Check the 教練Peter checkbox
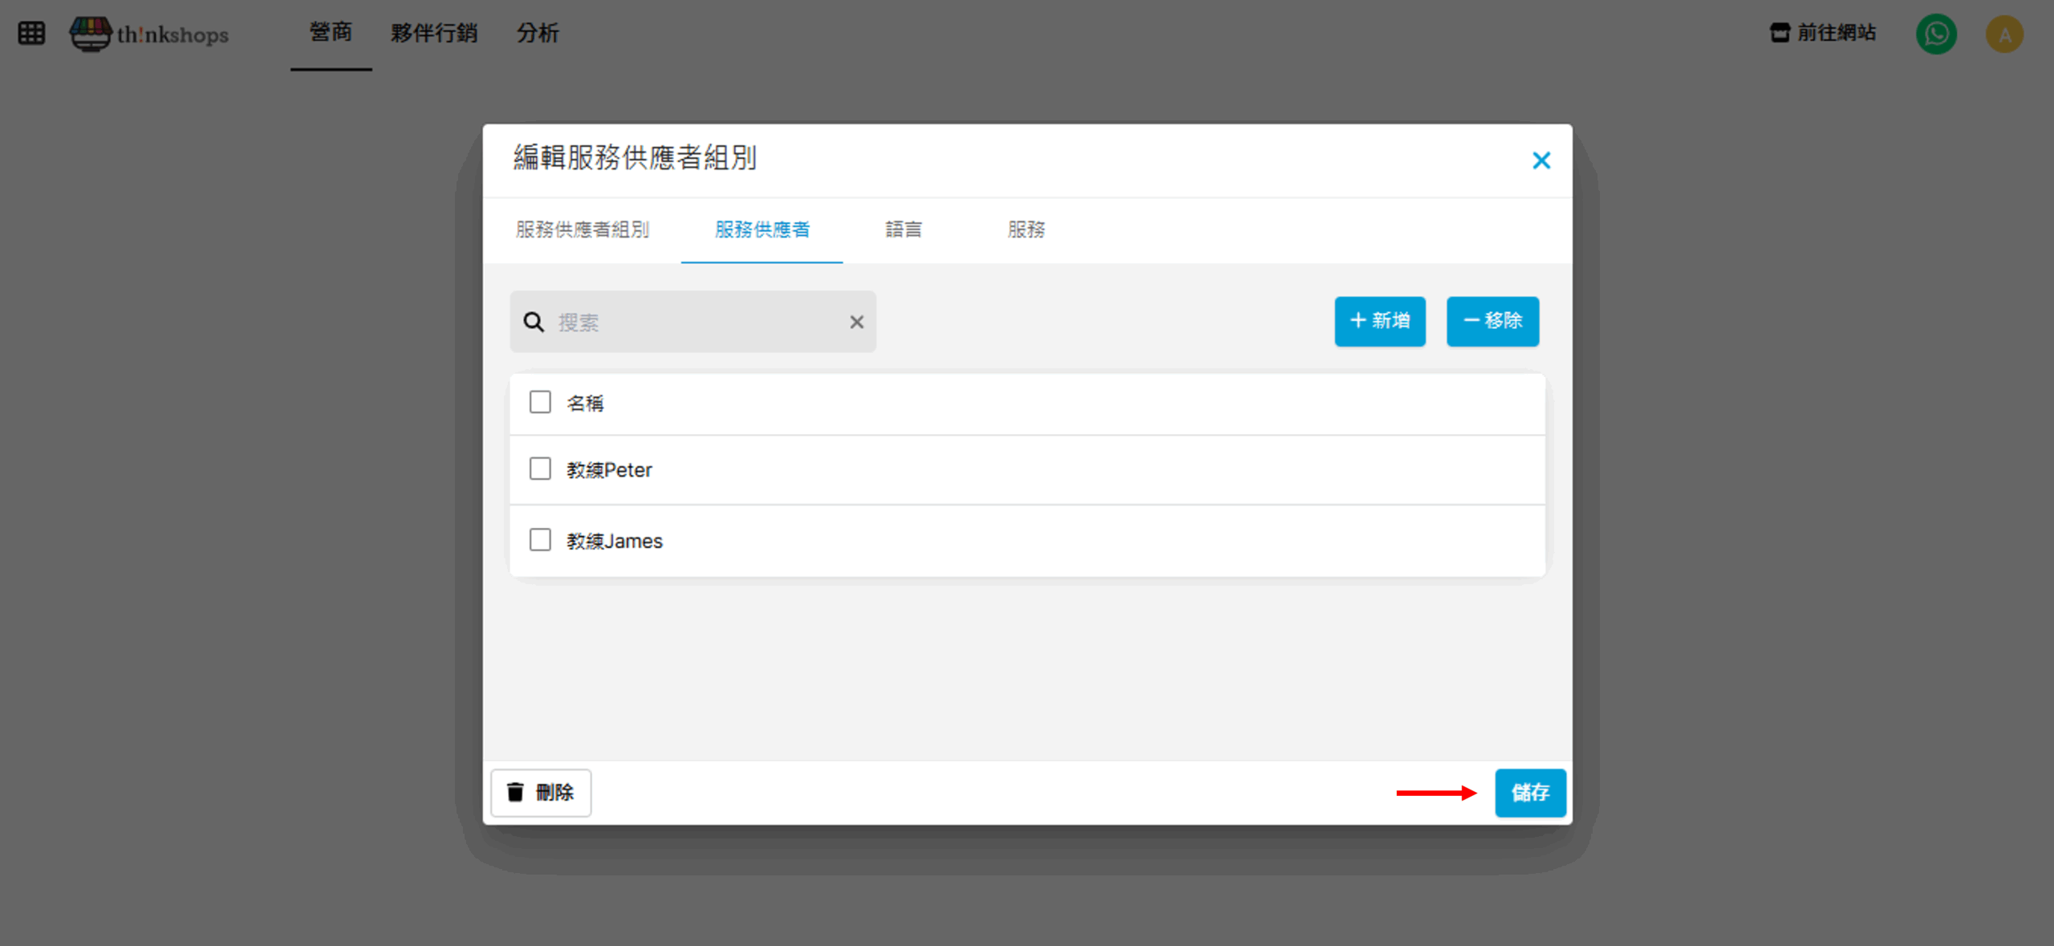2054x946 pixels. tap(540, 469)
